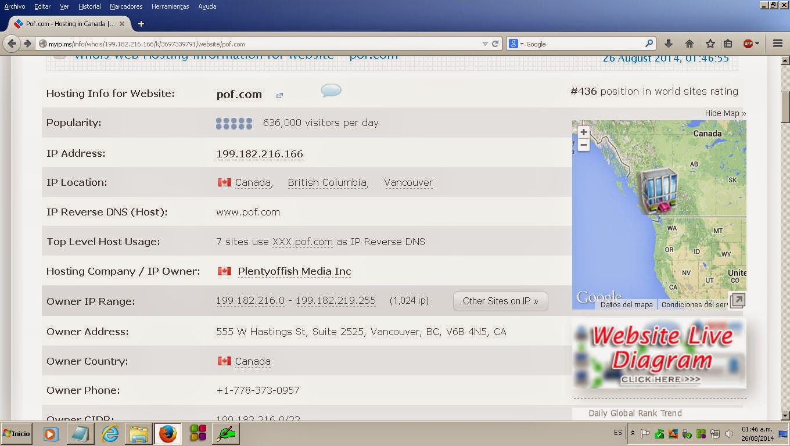Image resolution: width=790 pixels, height=446 pixels.
Task: Click the XXX.pof.com link
Action: tap(303, 242)
